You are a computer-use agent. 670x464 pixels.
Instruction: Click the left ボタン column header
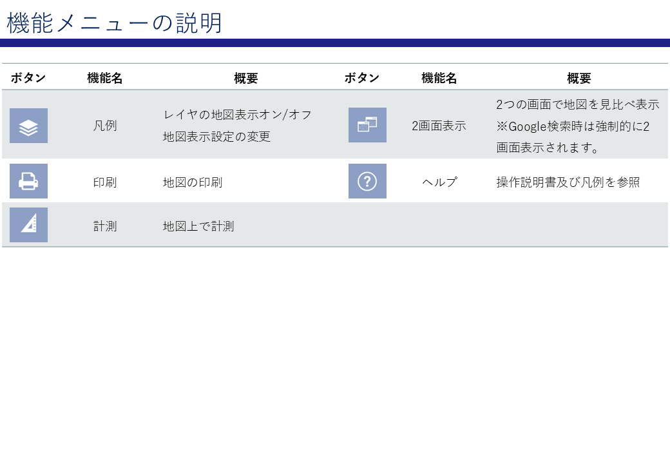pyautogui.click(x=28, y=77)
